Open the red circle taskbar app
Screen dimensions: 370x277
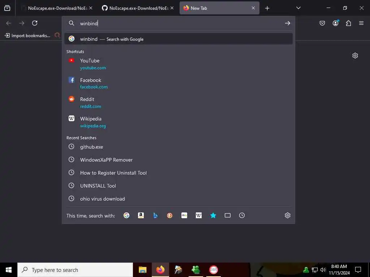point(214,270)
